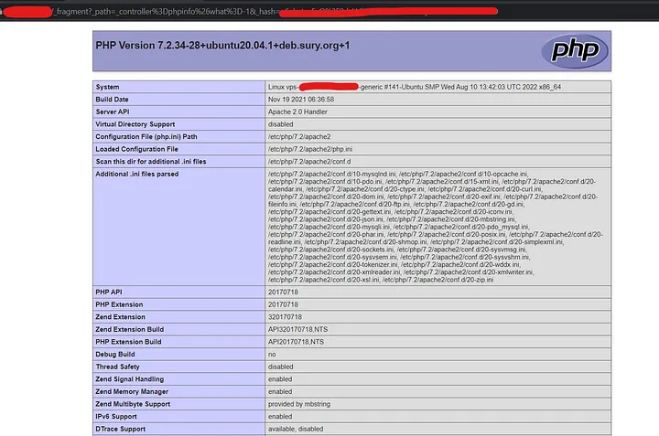Click the Linux vps system value

(415, 87)
